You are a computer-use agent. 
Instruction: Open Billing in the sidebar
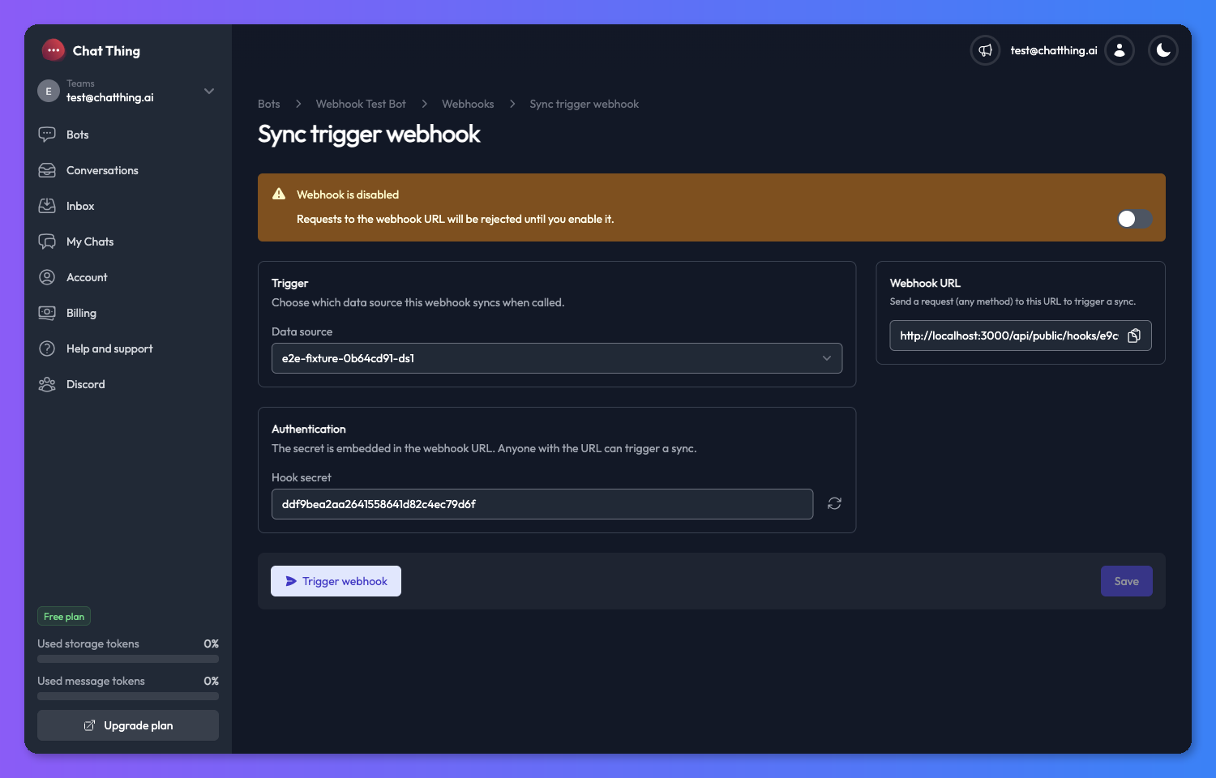(x=128, y=313)
